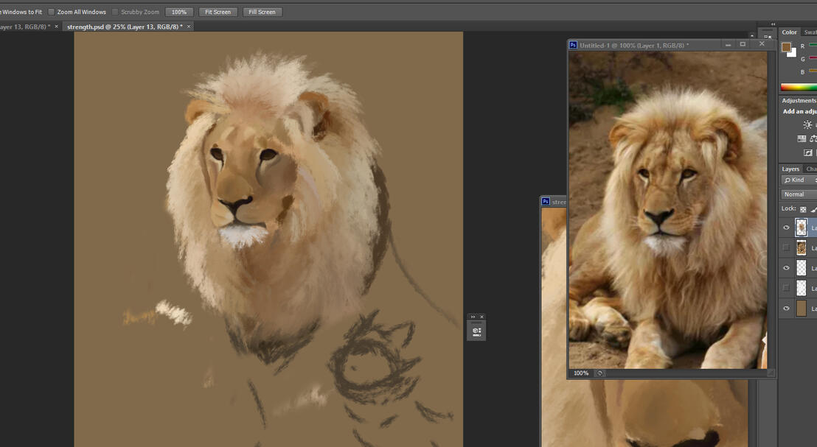Enable the Zoom All Windows checkbox
The width and height of the screenshot is (817, 447).
click(x=52, y=12)
